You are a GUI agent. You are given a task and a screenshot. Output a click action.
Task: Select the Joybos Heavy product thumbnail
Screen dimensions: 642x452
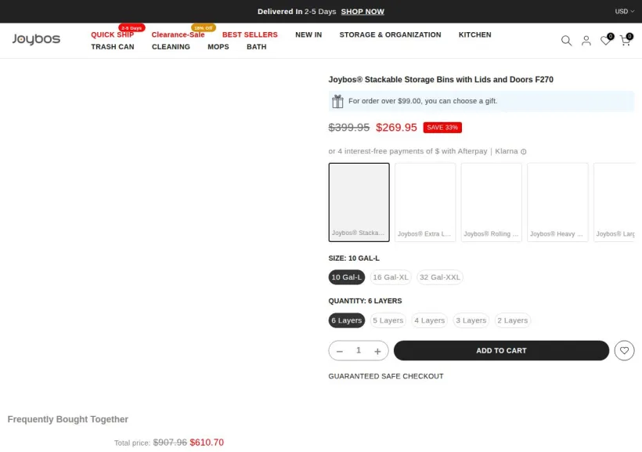click(557, 202)
